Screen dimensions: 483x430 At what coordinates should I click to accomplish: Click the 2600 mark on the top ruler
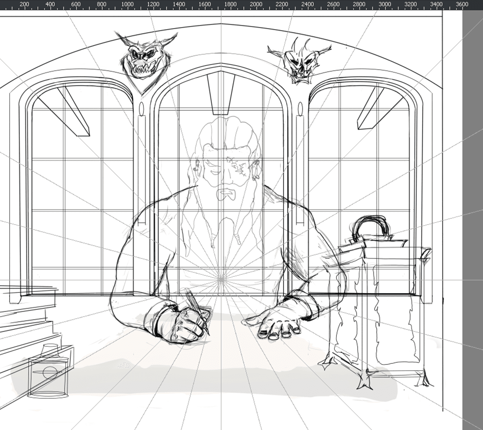coord(333,5)
